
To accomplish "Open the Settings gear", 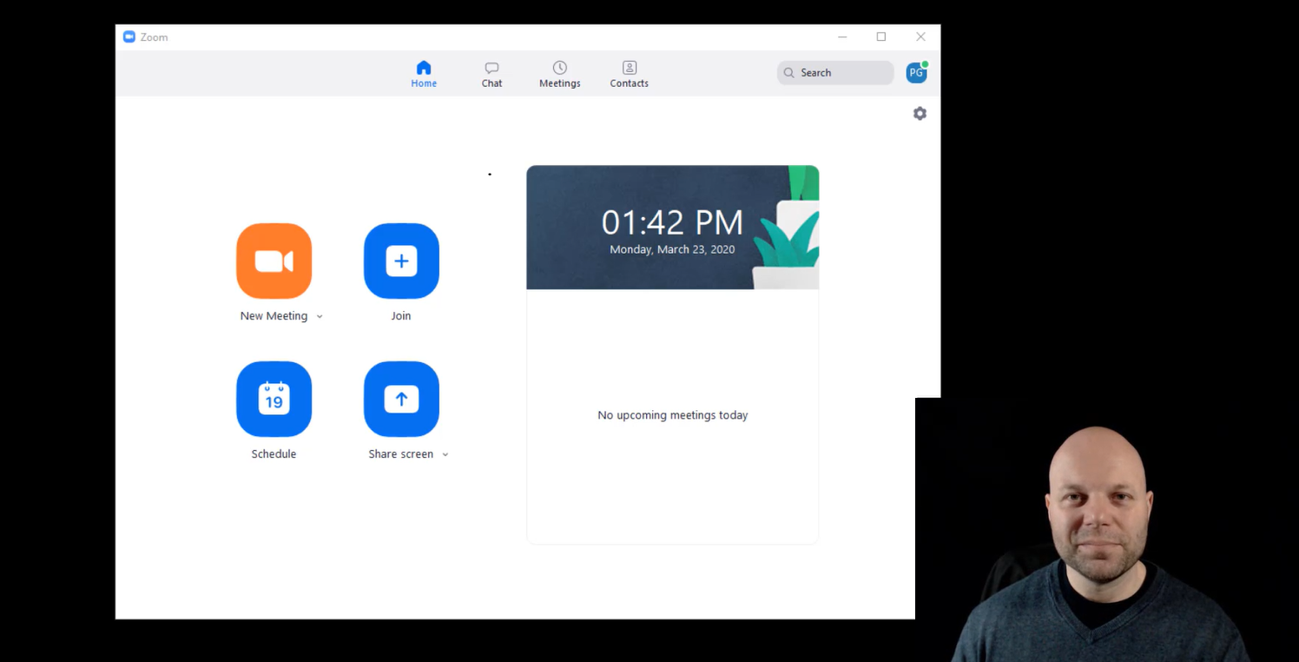I will tap(920, 113).
